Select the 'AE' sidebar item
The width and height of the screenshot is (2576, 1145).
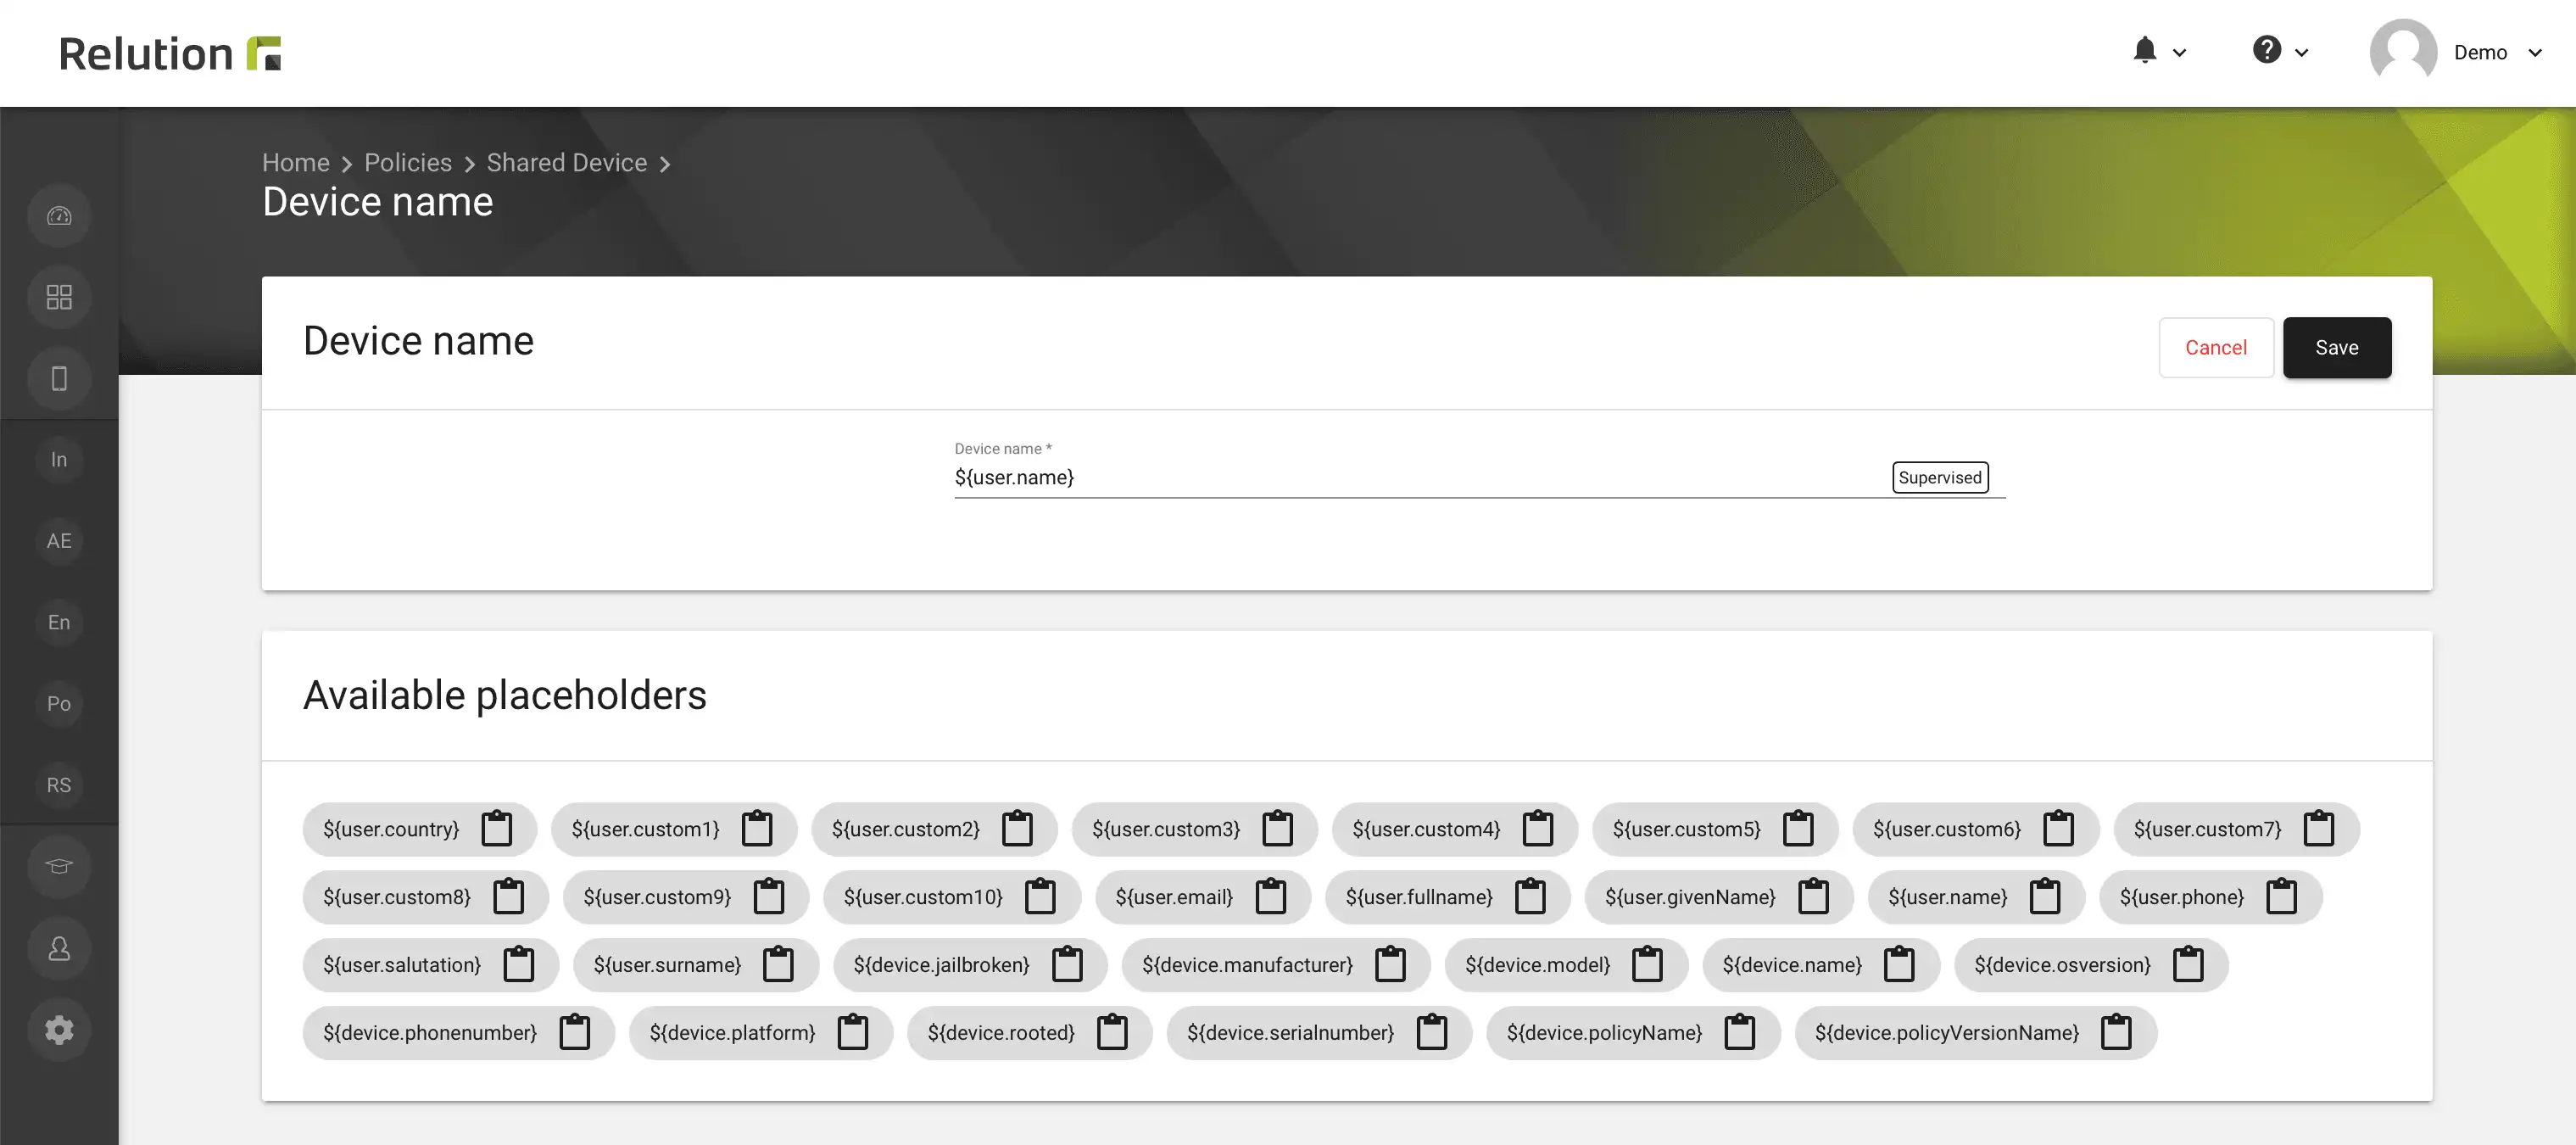click(59, 541)
